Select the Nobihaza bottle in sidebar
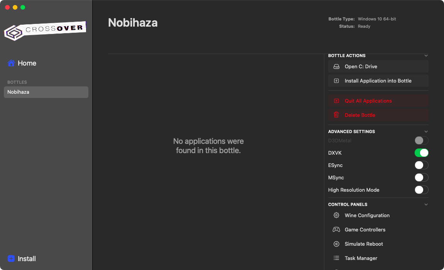The image size is (444, 270). (46, 92)
